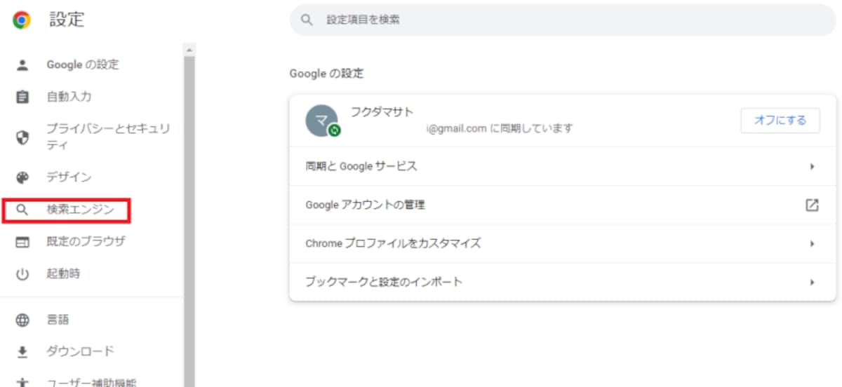Screen dimensions: 842x387
Task: Click the 設定項目を検索 search field
Action: [563, 20]
